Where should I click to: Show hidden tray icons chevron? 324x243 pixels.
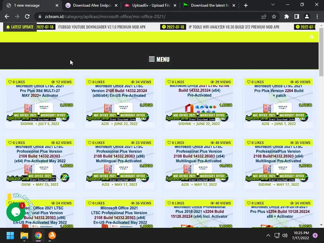268,235
